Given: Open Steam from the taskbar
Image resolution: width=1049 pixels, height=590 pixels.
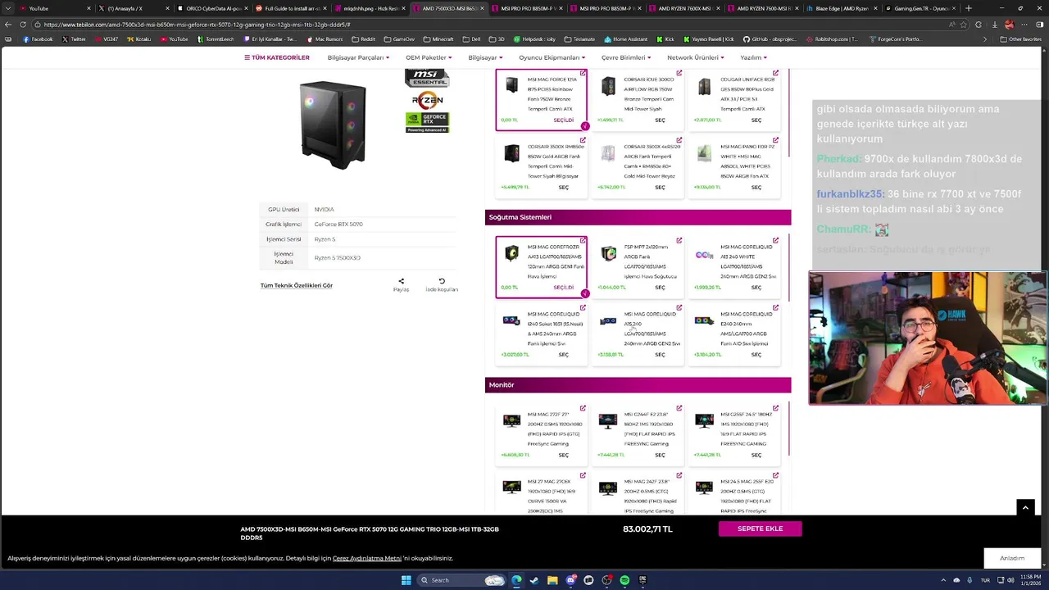Looking at the screenshot, I should click(x=534, y=580).
